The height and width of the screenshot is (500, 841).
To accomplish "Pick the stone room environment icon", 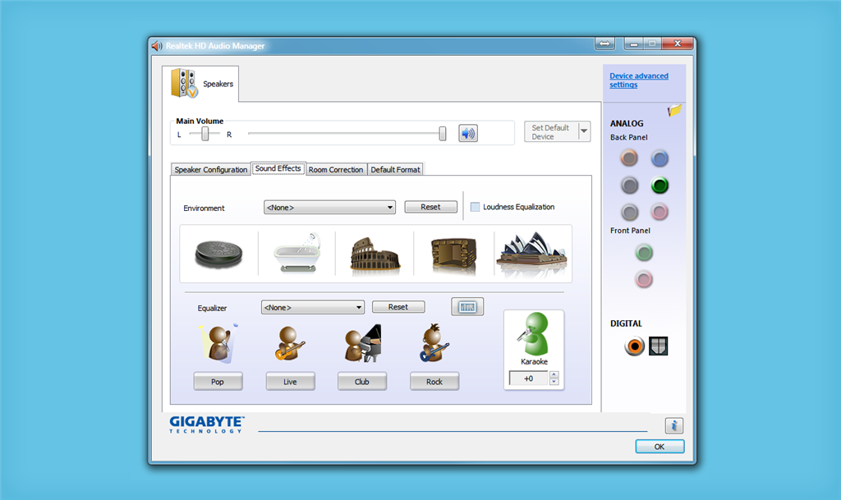I will click(453, 255).
